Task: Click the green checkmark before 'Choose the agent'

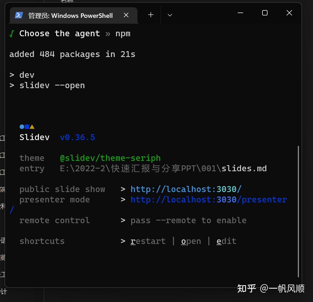Action: pos(12,34)
